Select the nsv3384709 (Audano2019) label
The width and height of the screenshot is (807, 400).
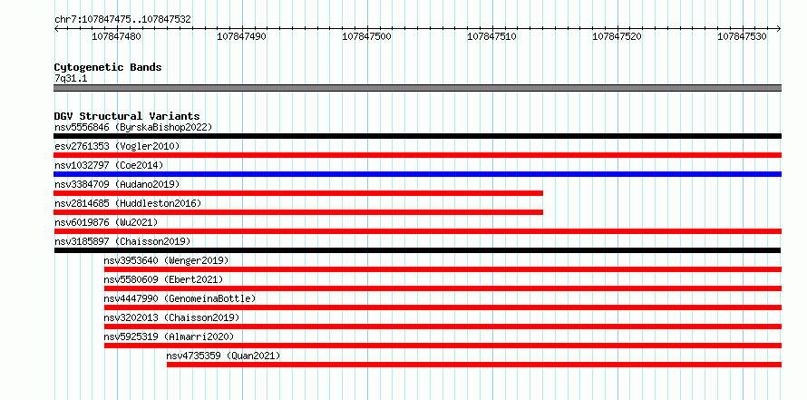pyautogui.click(x=117, y=184)
